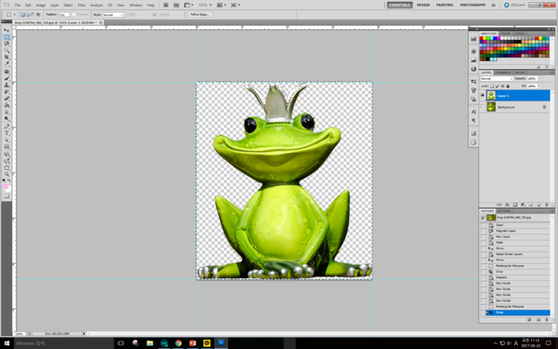Pick the red swatch in the Swatches panel
This screenshot has width=558, height=349.
483,39
